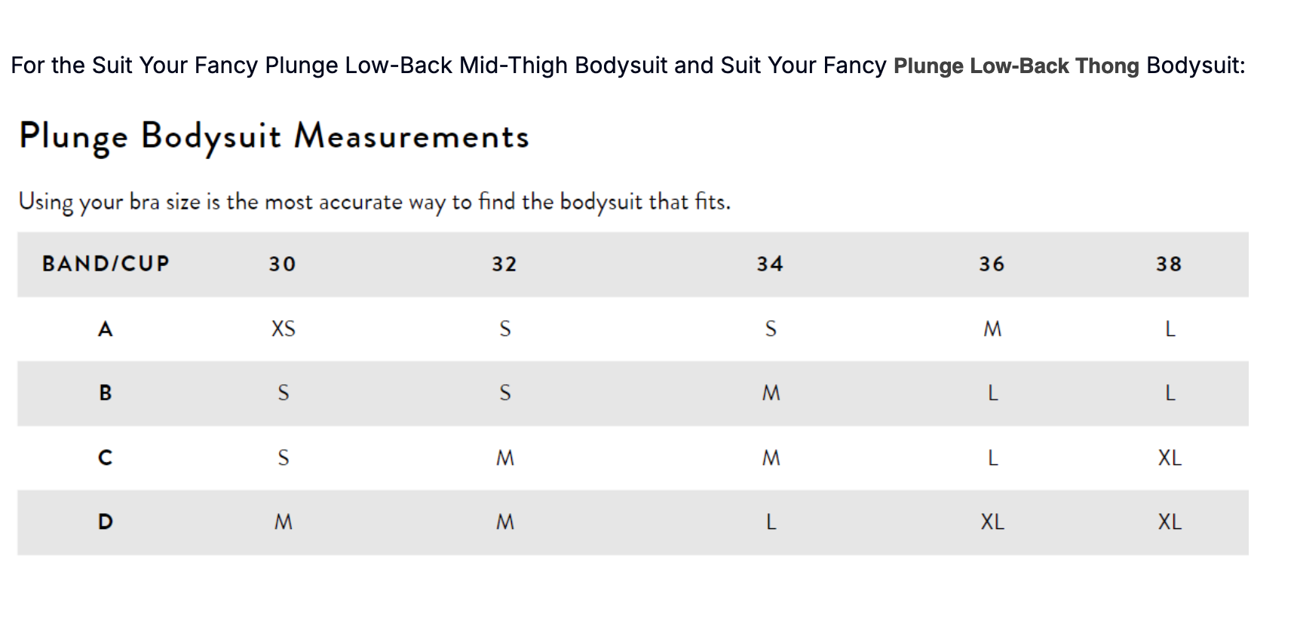Select the band size 30 column header

coord(283,264)
